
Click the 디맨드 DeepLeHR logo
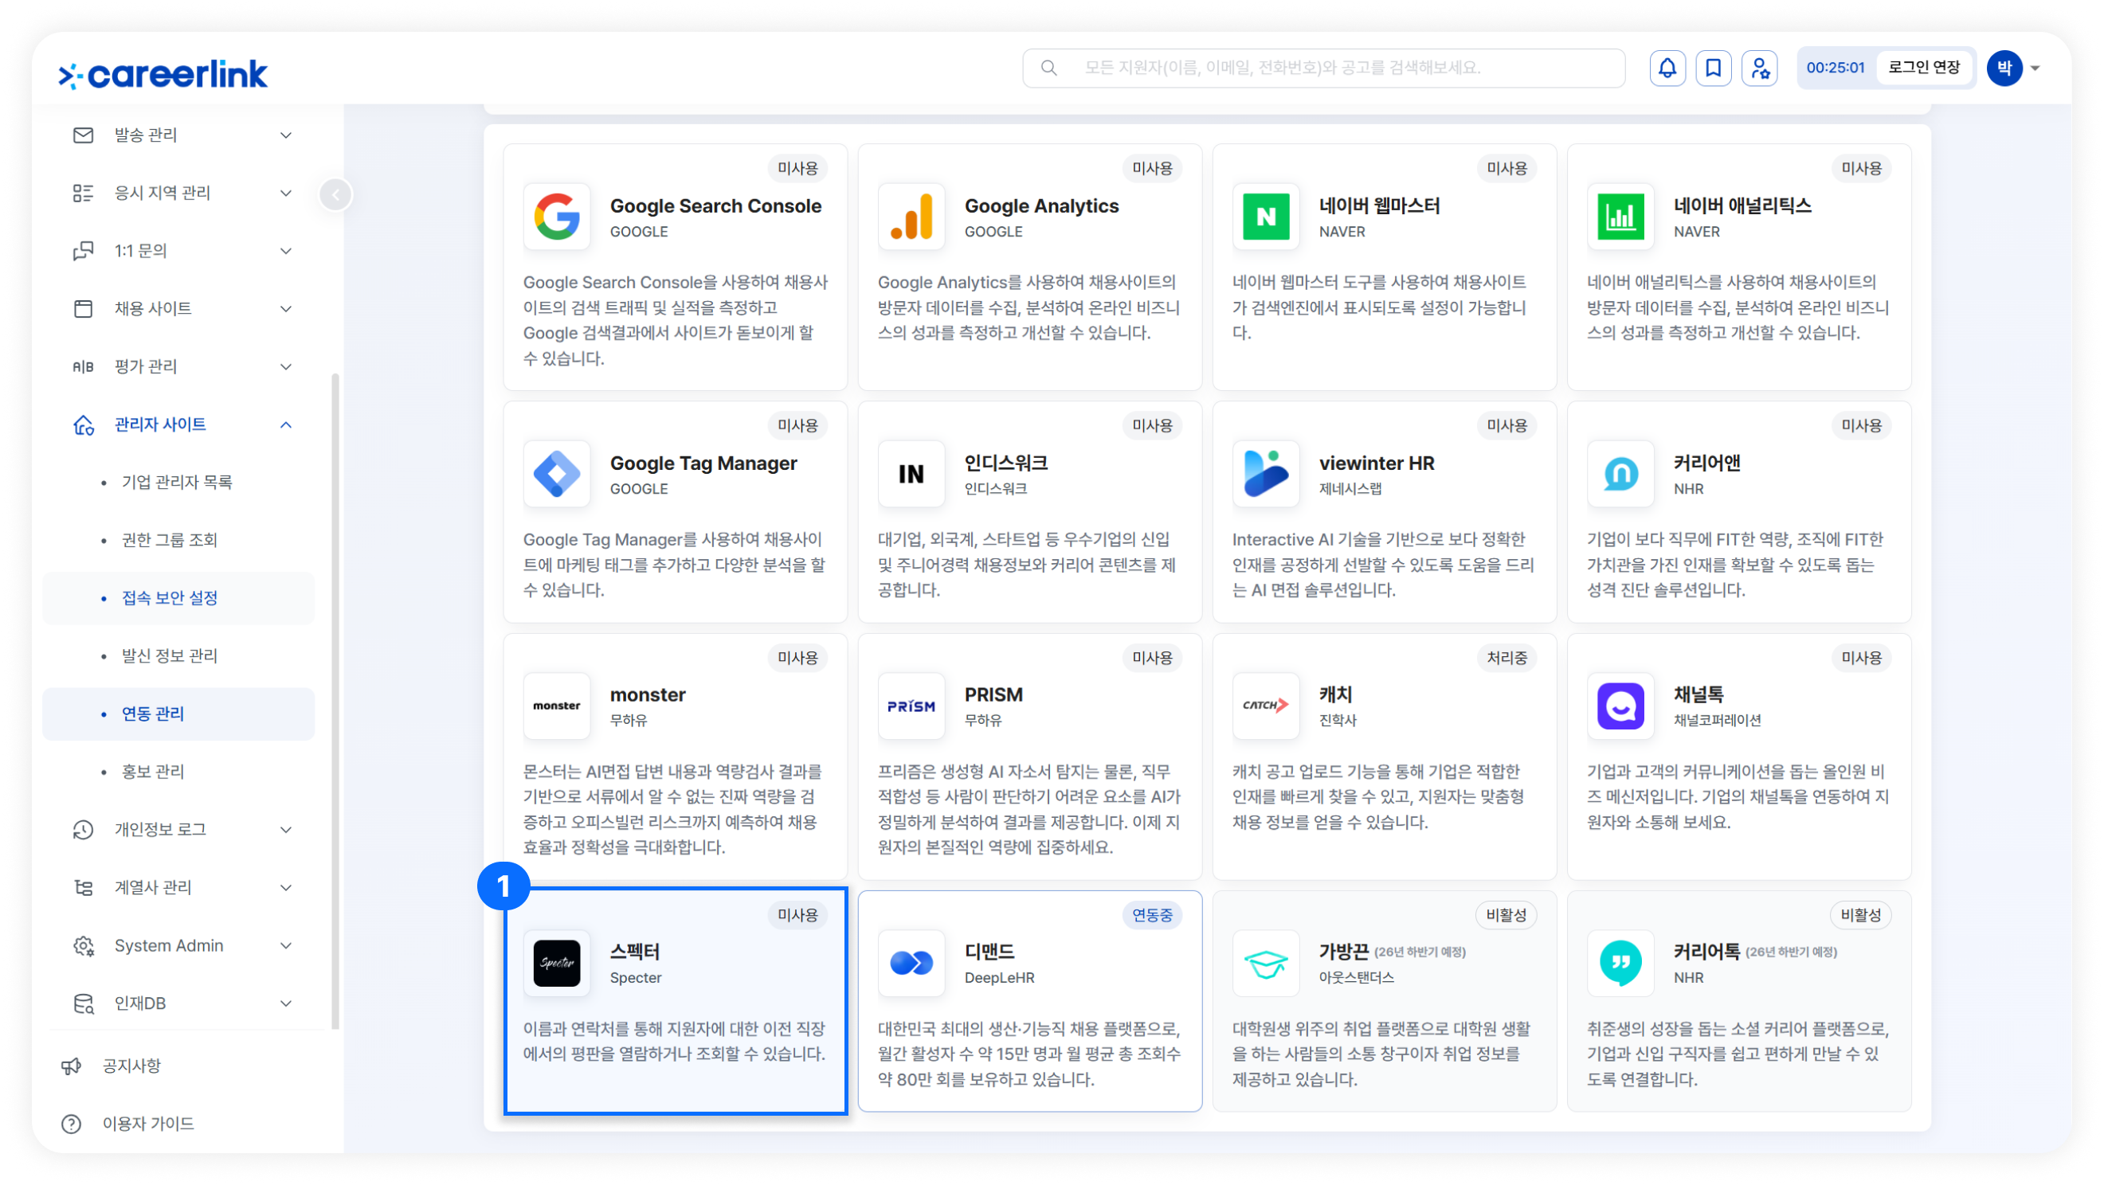[911, 963]
